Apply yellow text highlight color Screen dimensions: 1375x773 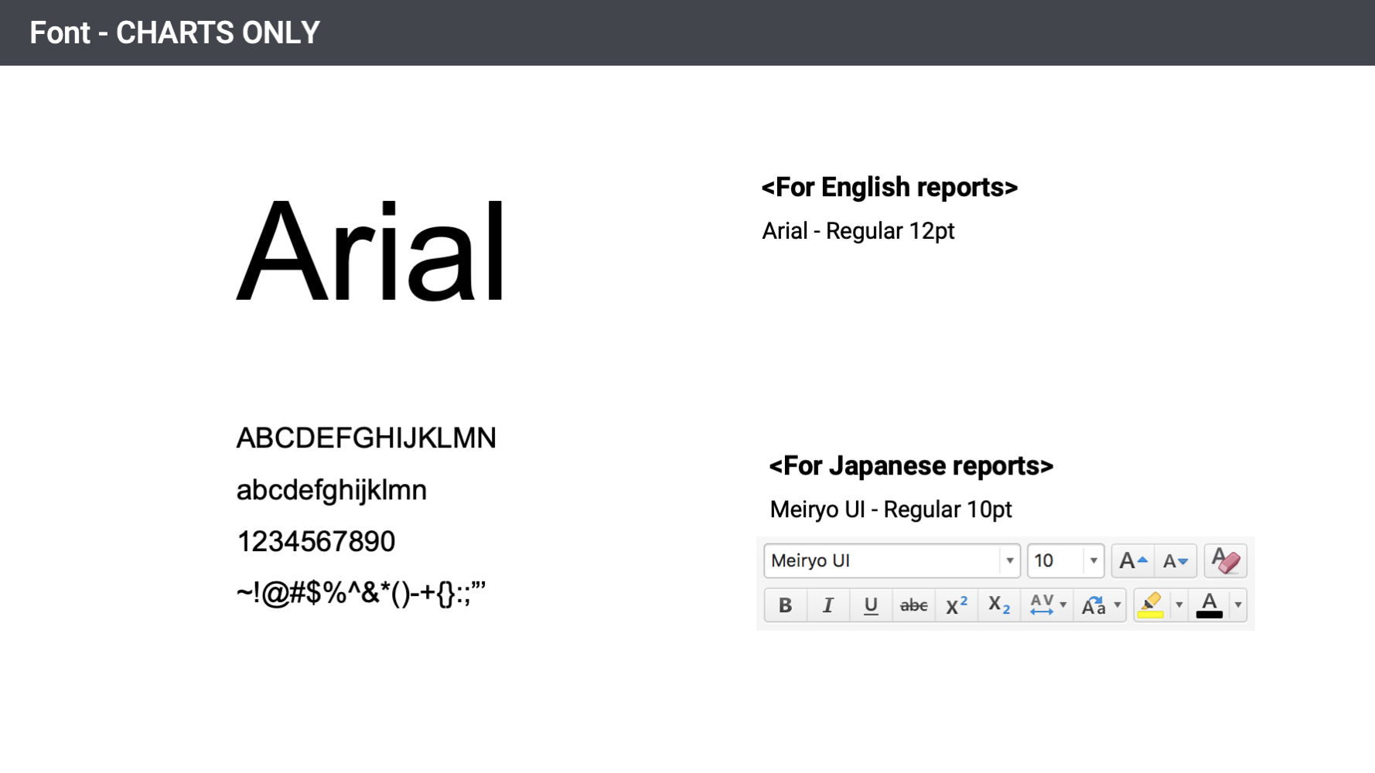point(1151,605)
